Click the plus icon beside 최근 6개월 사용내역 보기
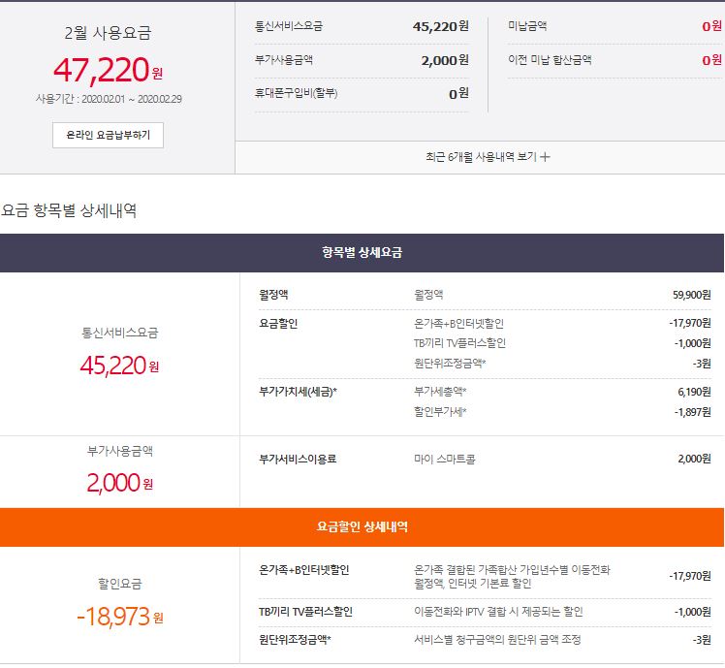This screenshot has height=668, width=725. (545, 157)
